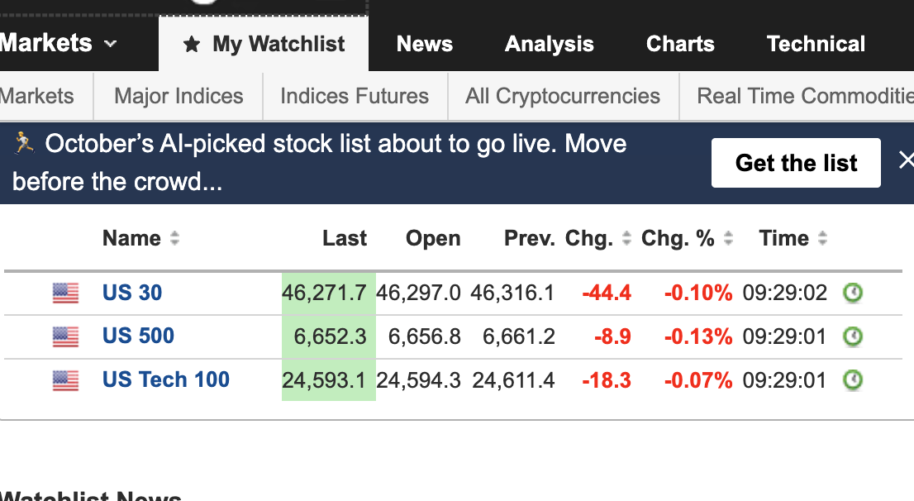Open the Charts tab
Screen dimensions: 914x501
click(x=680, y=44)
